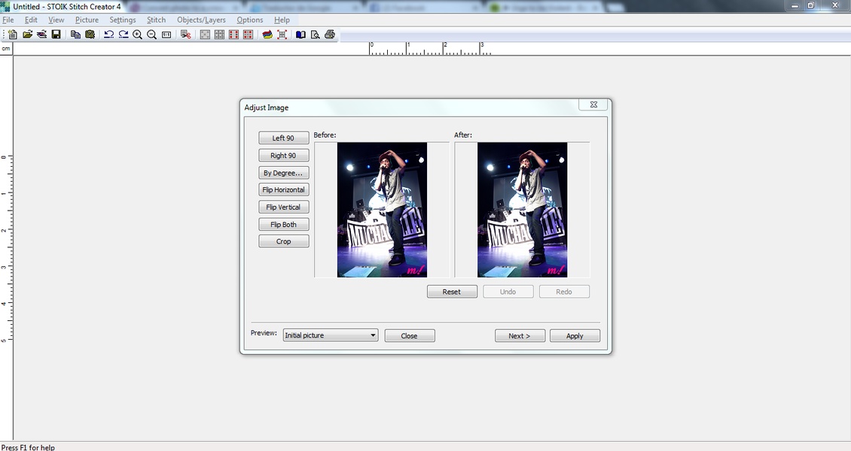851x451 pixels.
Task: Click the Zoom In magnifier icon
Action: [x=137, y=35]
